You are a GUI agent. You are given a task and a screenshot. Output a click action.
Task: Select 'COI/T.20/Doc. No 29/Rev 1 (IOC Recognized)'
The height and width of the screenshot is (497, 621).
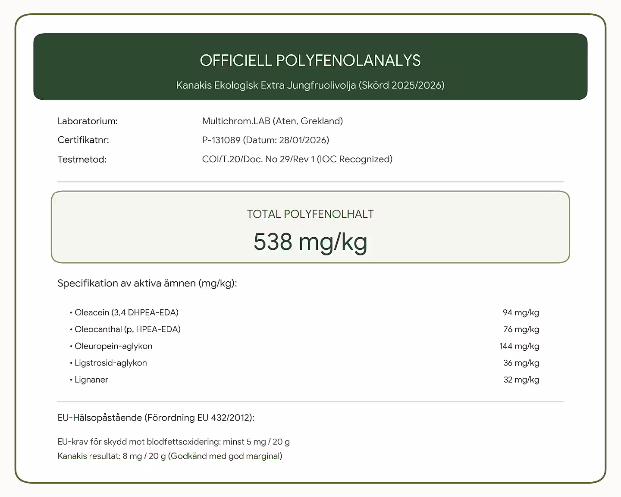click(x=297, y=159)
